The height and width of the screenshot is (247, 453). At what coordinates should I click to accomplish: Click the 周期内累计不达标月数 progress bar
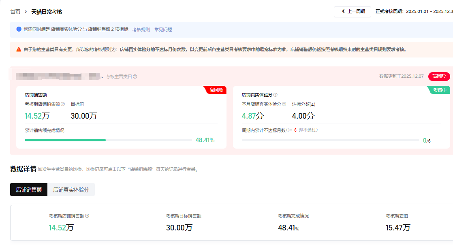pos(330,140)
